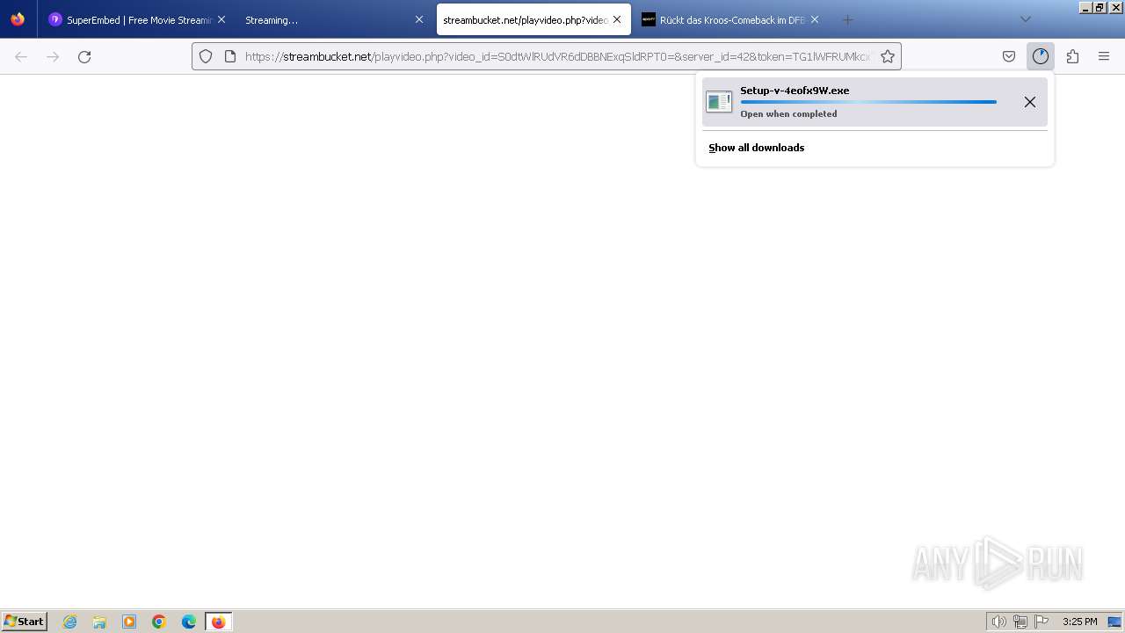Image resolution: width=1125 pixels, height=633 pixels.
Task: Open the Windows Start menu
Action: [x=25, y=622]
